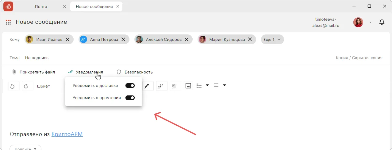This screenshot has height=150, width=392.
Task: Expand the 'Еще 1' recipients dropdown
Action: (272, 39)
